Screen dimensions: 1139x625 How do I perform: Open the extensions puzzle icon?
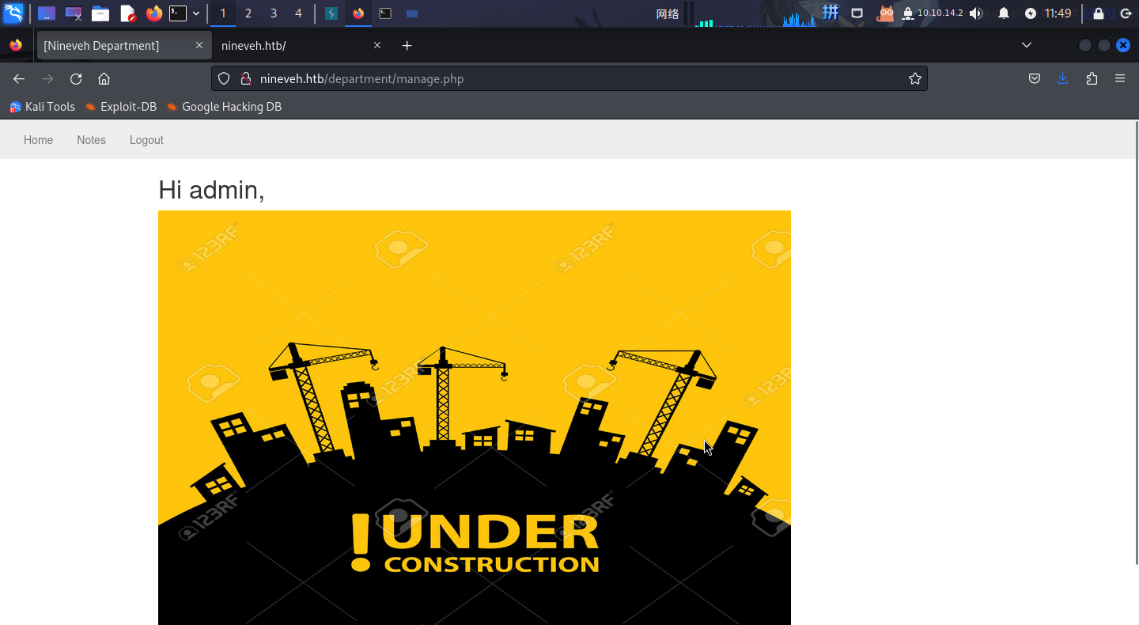coord(1092,78)
